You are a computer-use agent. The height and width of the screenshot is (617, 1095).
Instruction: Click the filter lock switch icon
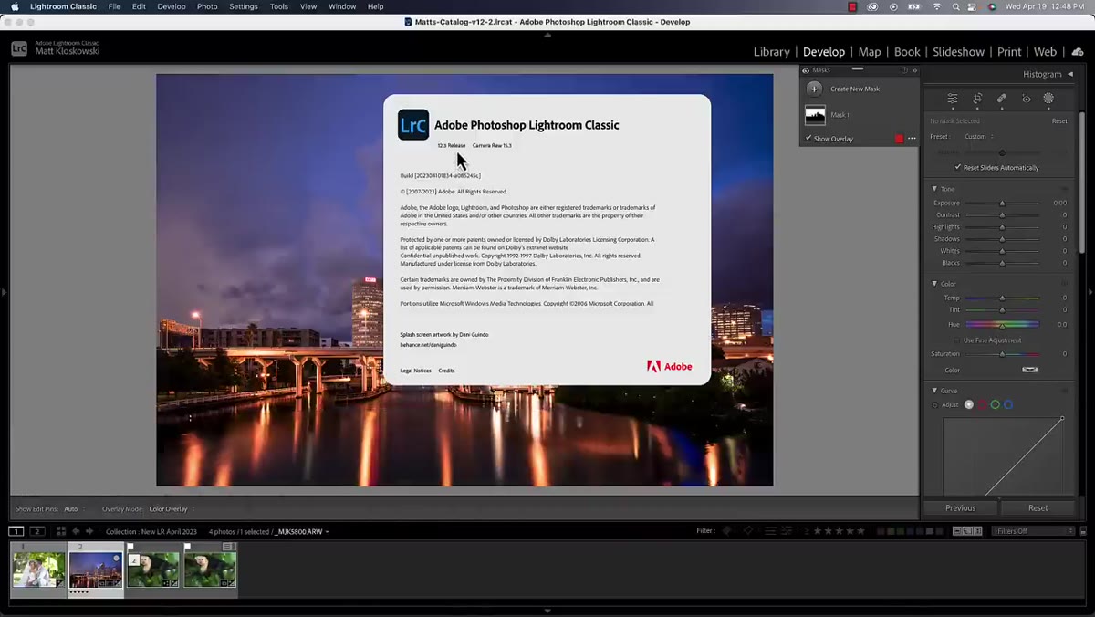coord(1083,530)
